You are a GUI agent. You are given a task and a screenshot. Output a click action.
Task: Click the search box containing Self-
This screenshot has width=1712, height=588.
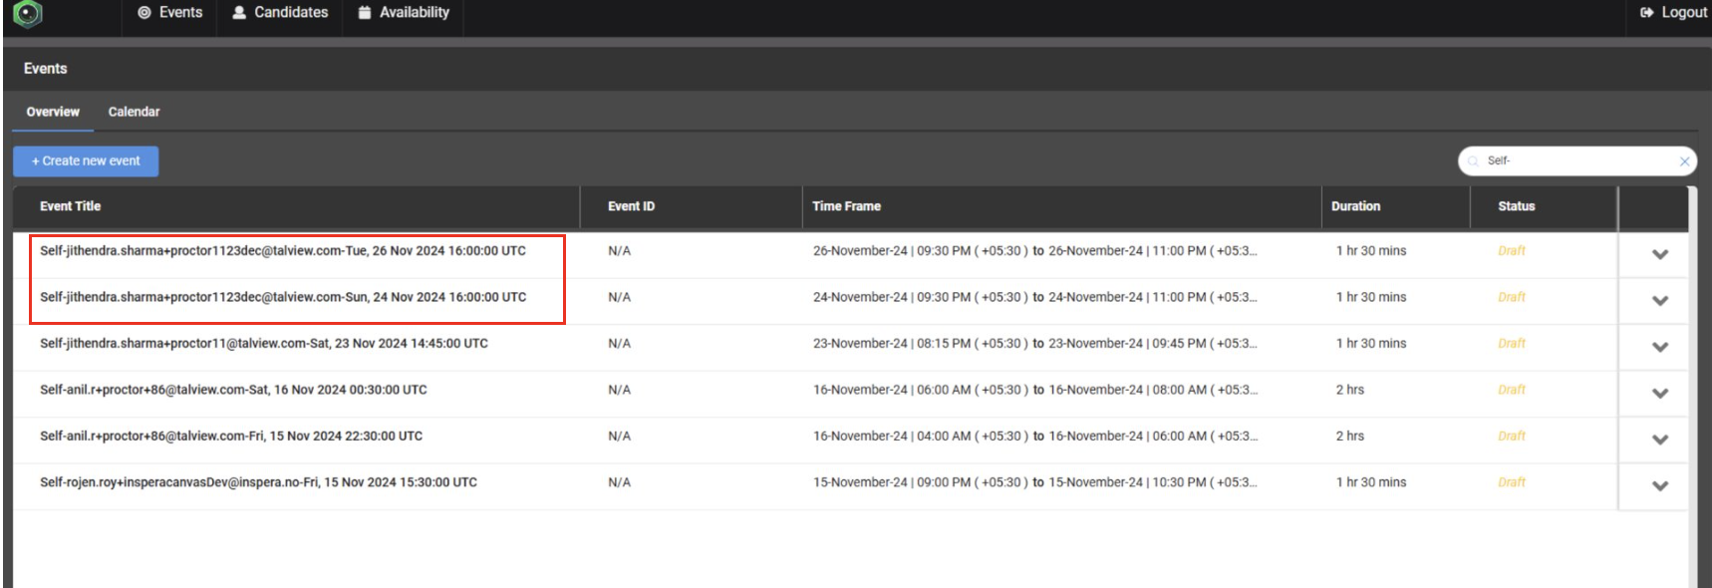pyautogui.click(x=1577, y=161)
